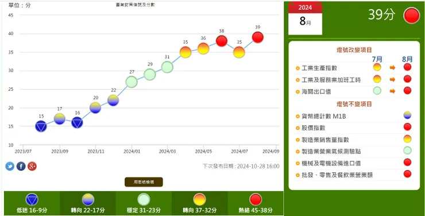Click the 轉向 22-17分 legend icon

click(88, 199)
